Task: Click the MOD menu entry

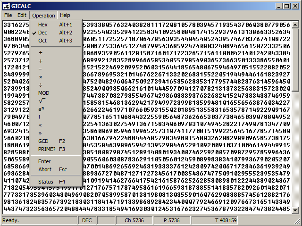Action: coord(43,93)
